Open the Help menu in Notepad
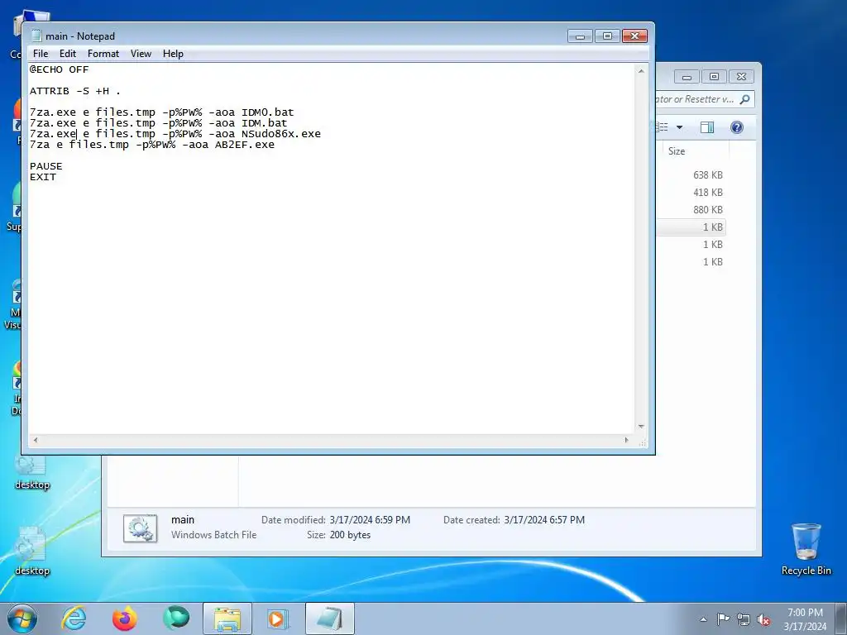This screenshot has height=635, width=847. pos(173,54)
